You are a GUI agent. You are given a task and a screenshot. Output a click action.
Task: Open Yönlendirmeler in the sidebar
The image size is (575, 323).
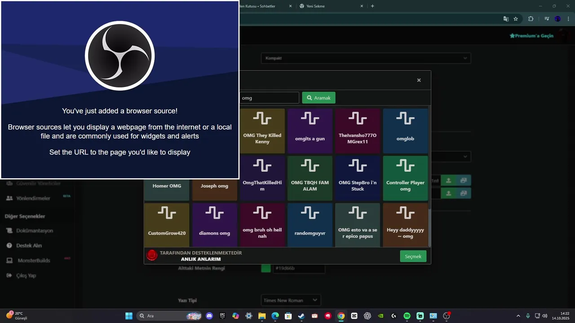(33, 198)
